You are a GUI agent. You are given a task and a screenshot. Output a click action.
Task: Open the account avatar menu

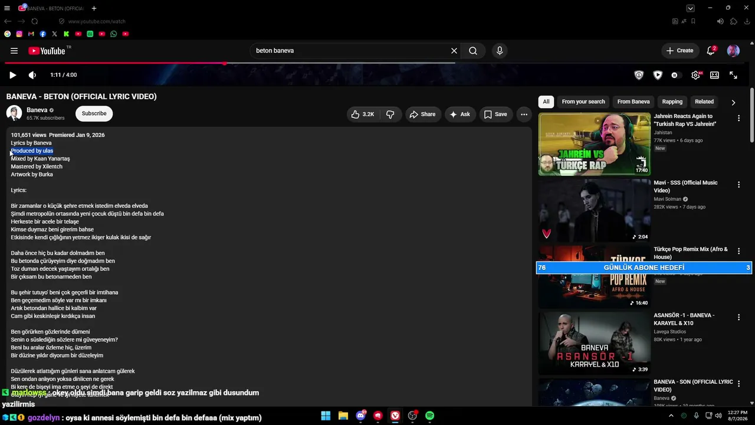733,51
